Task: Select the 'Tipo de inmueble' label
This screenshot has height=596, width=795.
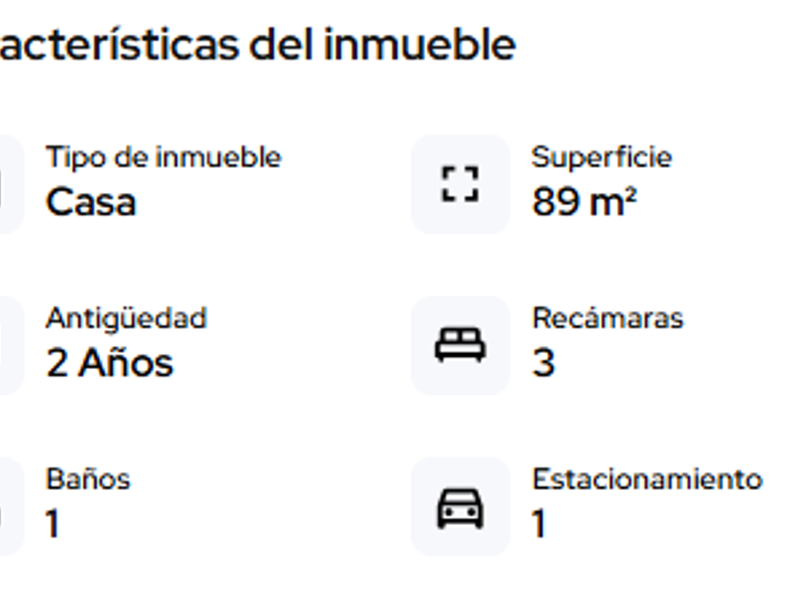Action: [x=163, y=157]
